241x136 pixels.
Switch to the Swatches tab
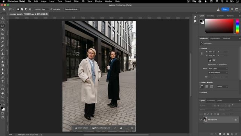click(210, 16)
